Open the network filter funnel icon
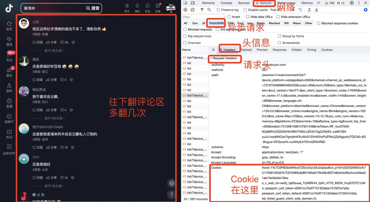Image resolution: width=370 pixels, height=202 pixels. click(202, 9)
